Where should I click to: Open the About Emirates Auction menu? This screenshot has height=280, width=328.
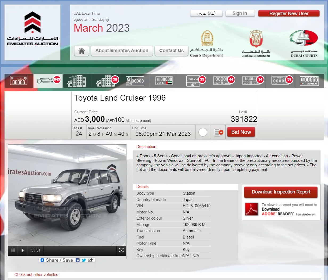pos(122,51)
